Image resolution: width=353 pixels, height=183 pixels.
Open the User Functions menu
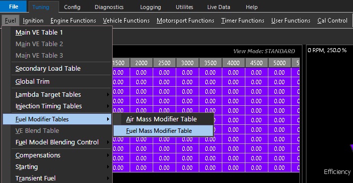click(x=290, y=21)
